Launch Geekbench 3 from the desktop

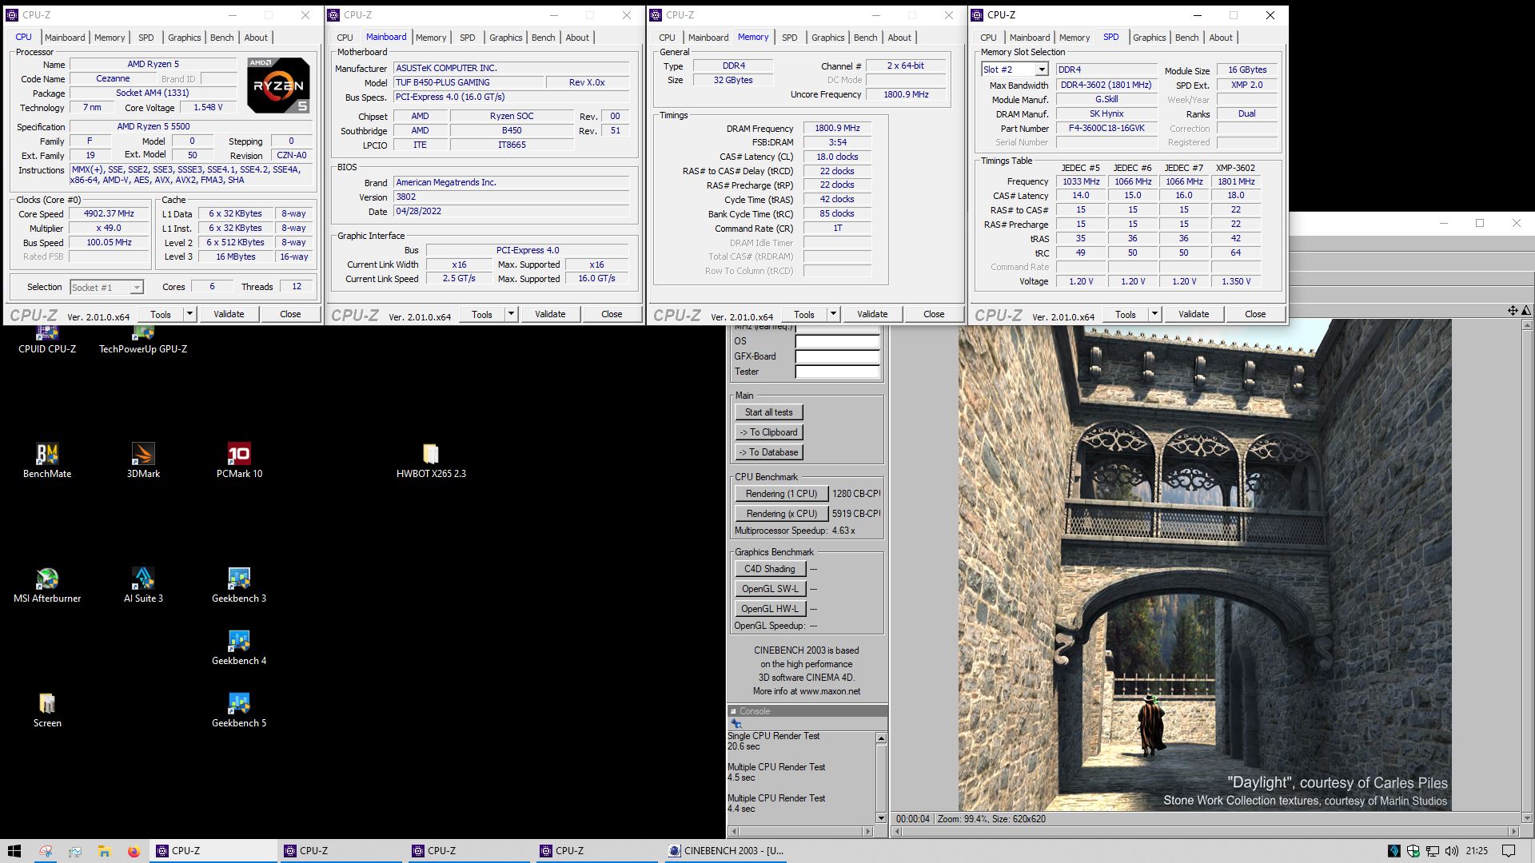(239, 586)
